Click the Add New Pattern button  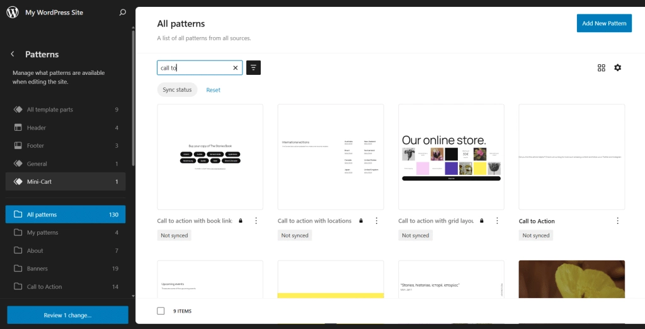coord(604,23)
